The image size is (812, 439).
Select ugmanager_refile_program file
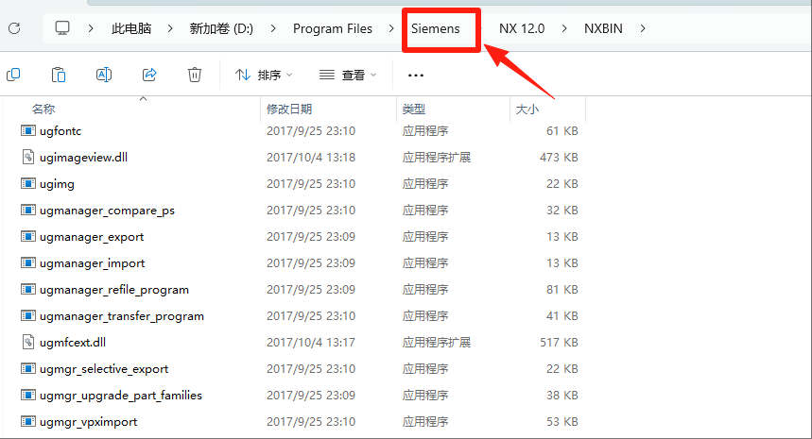click(113, 289)
